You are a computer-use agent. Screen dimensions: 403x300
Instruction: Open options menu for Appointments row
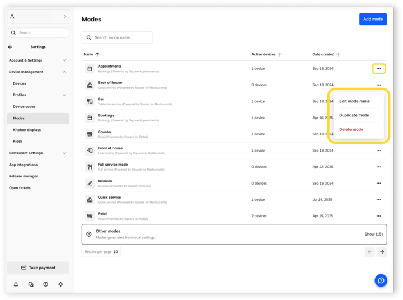point(378,69)
